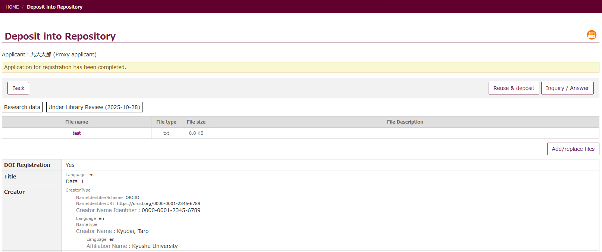Image resolution: width=602 pixels, height=252 pixels.
Task: Select the Research data tag
Action: coord(22,107)
